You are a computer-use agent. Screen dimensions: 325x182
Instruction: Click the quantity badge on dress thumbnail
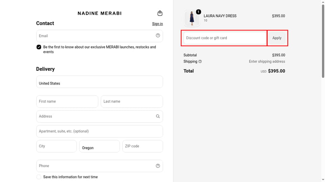(x=198, y=12)
